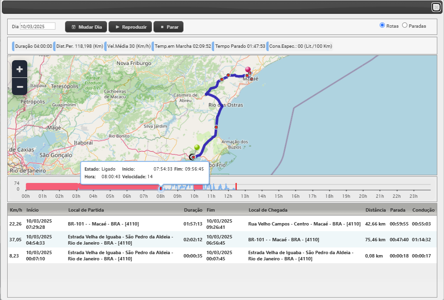Click the Local de Chegada column header

(x=268, y=210)
